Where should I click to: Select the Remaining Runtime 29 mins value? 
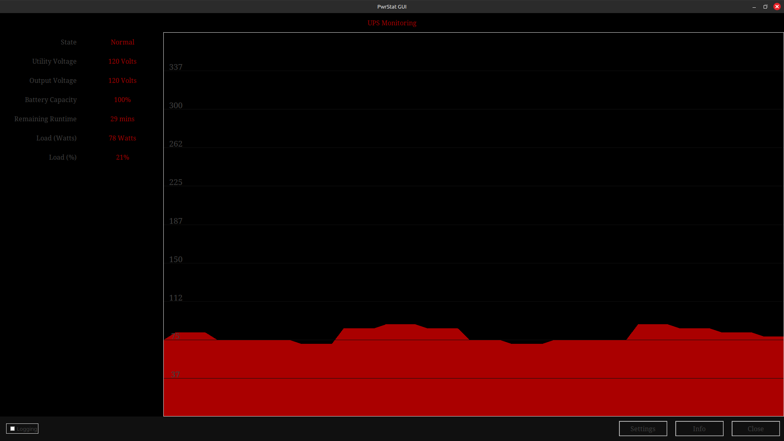pos(122,119)
